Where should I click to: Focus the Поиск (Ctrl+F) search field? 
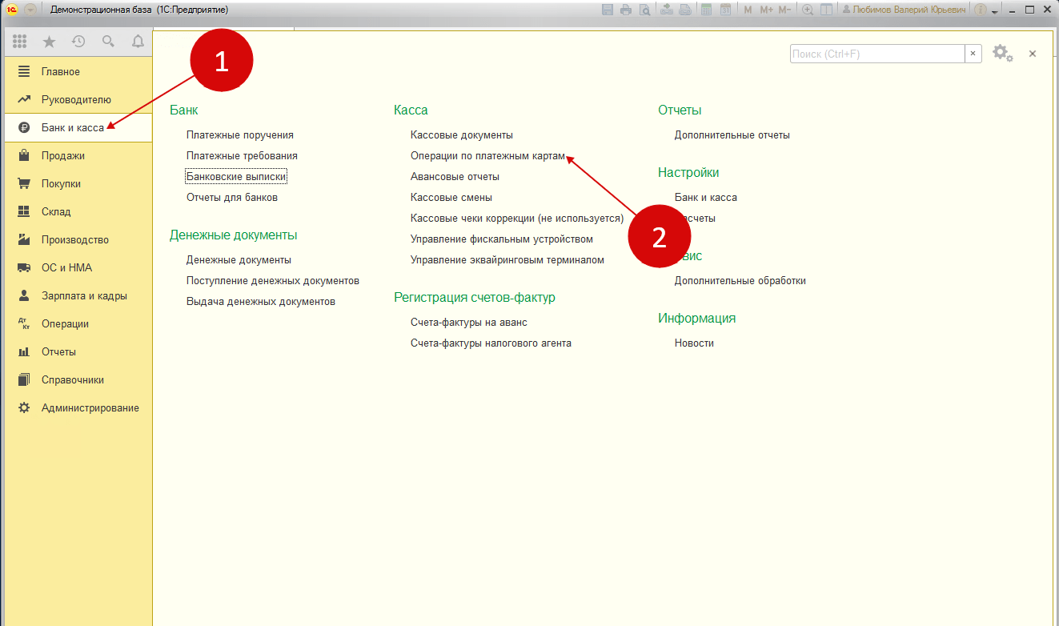(x=877, y=54)
